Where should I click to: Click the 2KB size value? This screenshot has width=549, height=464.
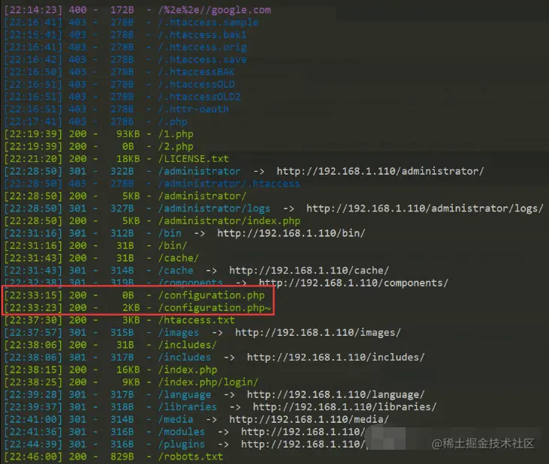point(131,308)
